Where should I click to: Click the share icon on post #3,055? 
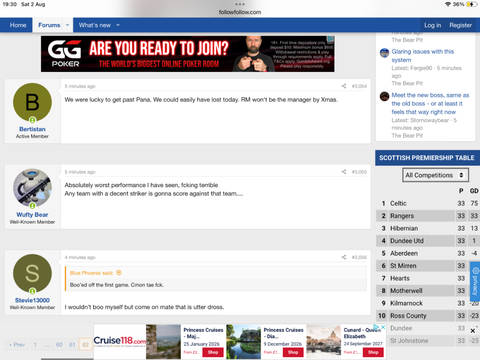(344, 171)
